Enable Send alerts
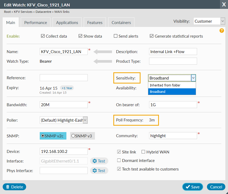This screenshot has width=228, height=194. click(116, 36)
